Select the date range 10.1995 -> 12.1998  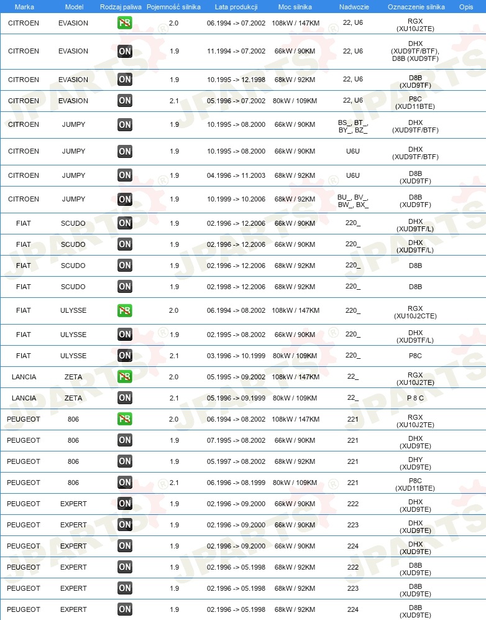point(236,80)
